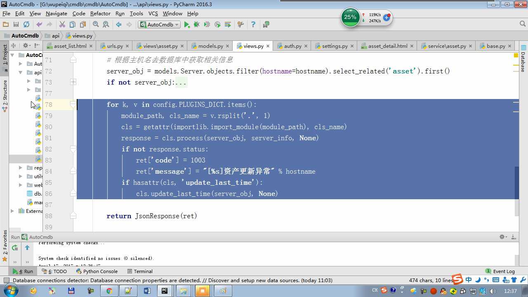Screen dimensions: 528x297
Task: Open Chrome from the taskbar
Action: (109, 291)
